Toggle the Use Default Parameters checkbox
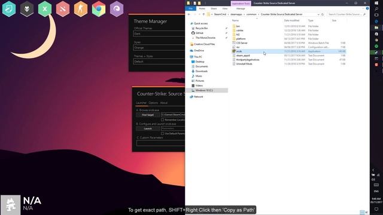 tap(162, 134)
